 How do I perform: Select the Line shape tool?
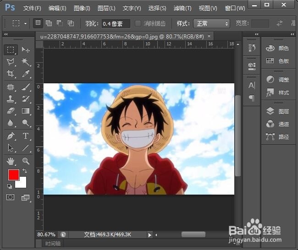point(26,148)
